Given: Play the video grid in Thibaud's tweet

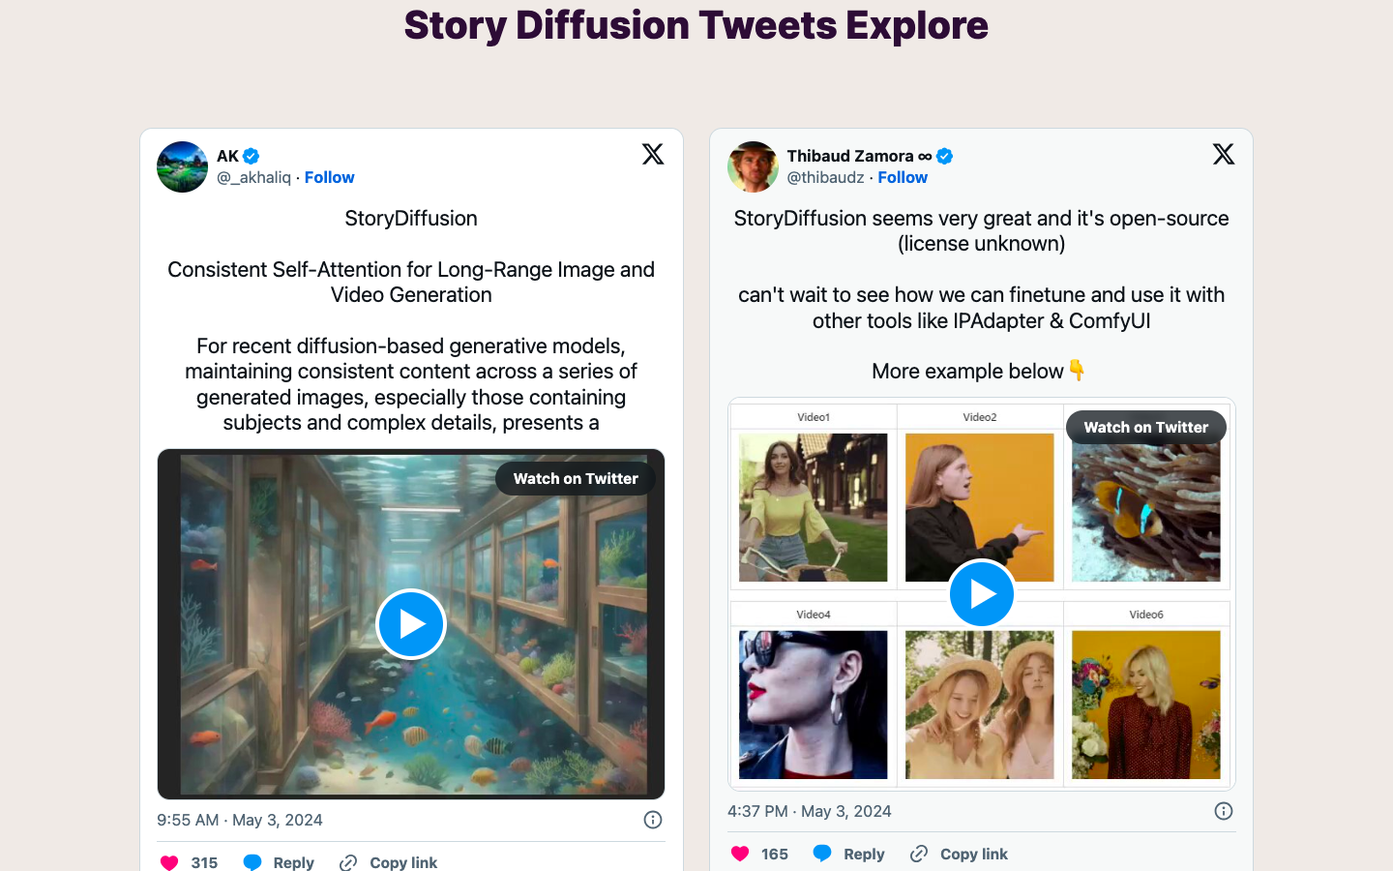Looking at the screenshot, I should 982,594.
